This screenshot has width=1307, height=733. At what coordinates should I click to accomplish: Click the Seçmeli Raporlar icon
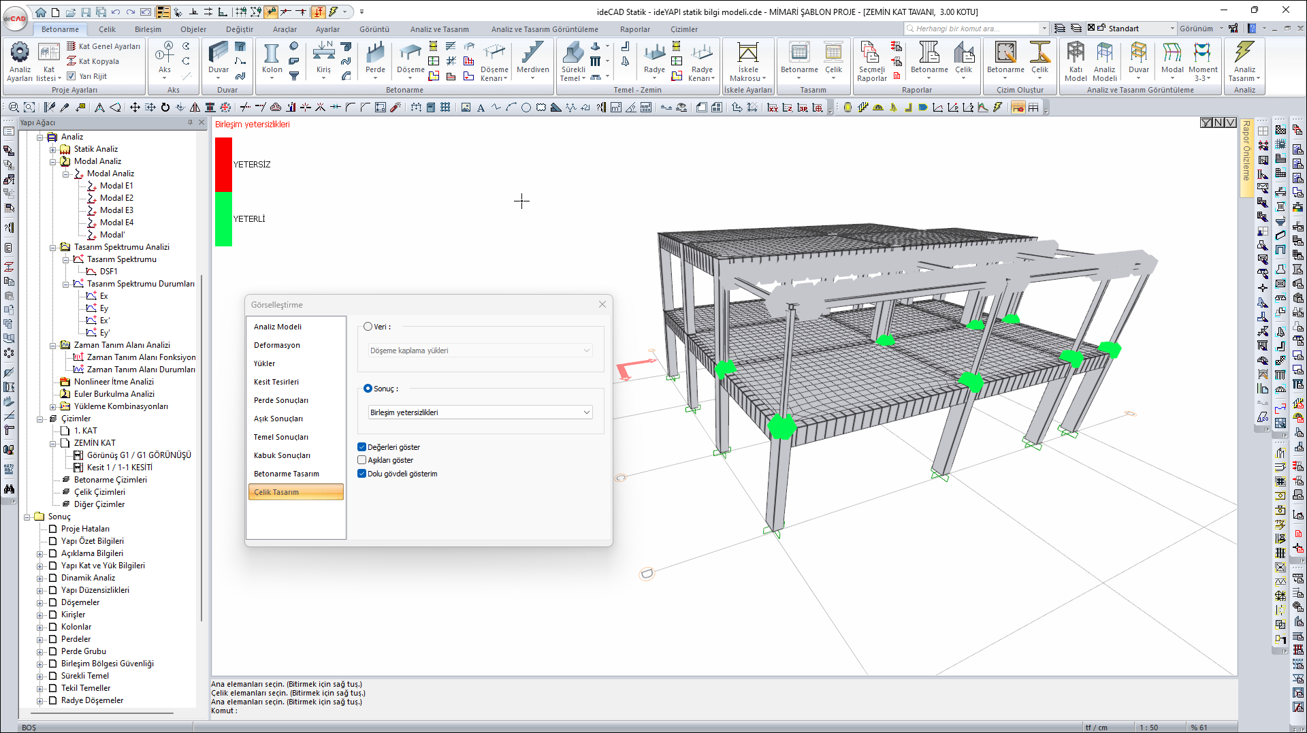click(871, 53)
